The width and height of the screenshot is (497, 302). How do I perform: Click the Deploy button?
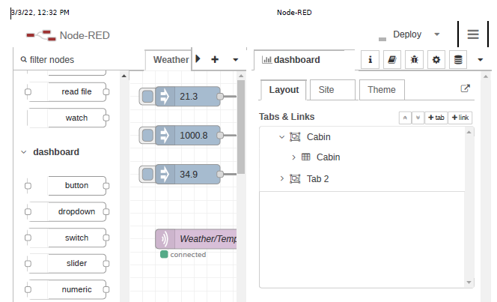pyautogui.click(x=407, y=34)
